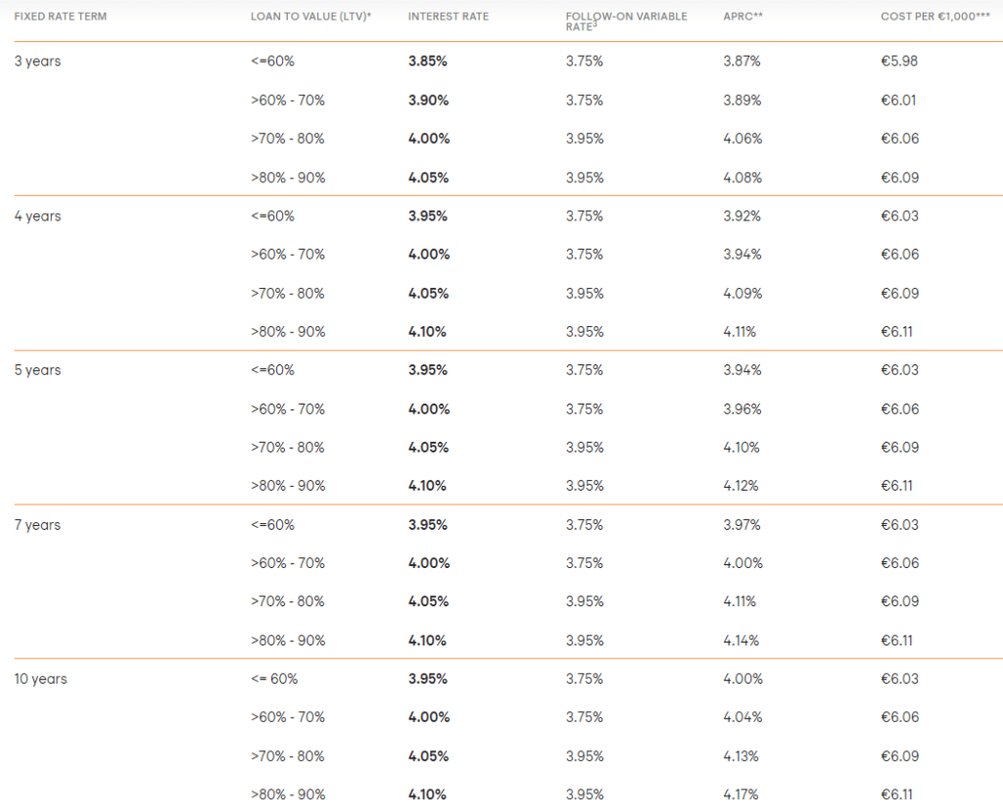Select the Interest Rate column header
Screen dimensions: 1003x810
[448, 17]
